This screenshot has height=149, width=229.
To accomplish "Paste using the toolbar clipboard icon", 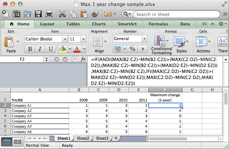I will pyautogui.click(x=84, y=14).
